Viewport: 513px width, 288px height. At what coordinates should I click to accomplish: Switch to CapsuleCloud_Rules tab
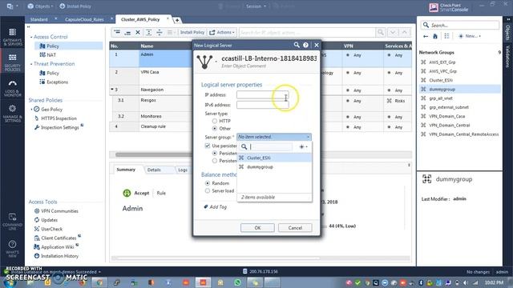coord(84,19)
